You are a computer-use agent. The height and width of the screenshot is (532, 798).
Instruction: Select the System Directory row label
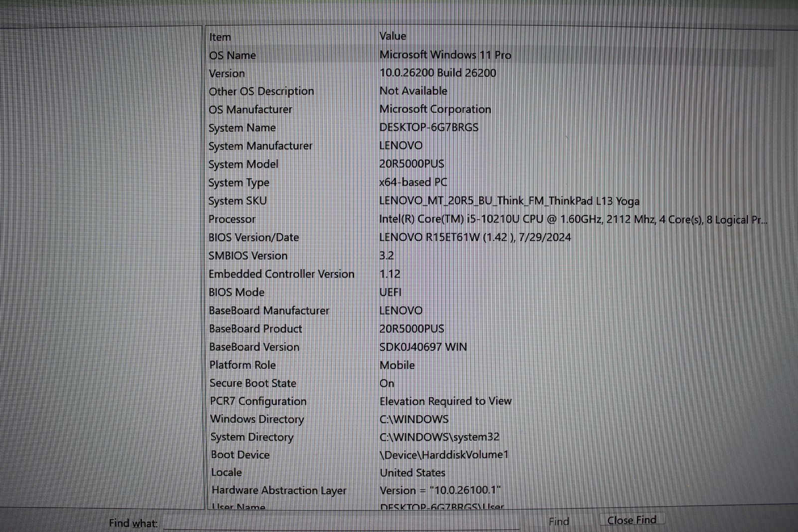(x=252, y=437)
